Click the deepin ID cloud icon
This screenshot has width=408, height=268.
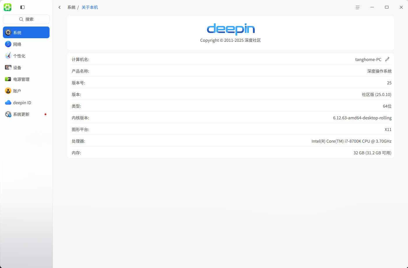[x=8, y=102]
